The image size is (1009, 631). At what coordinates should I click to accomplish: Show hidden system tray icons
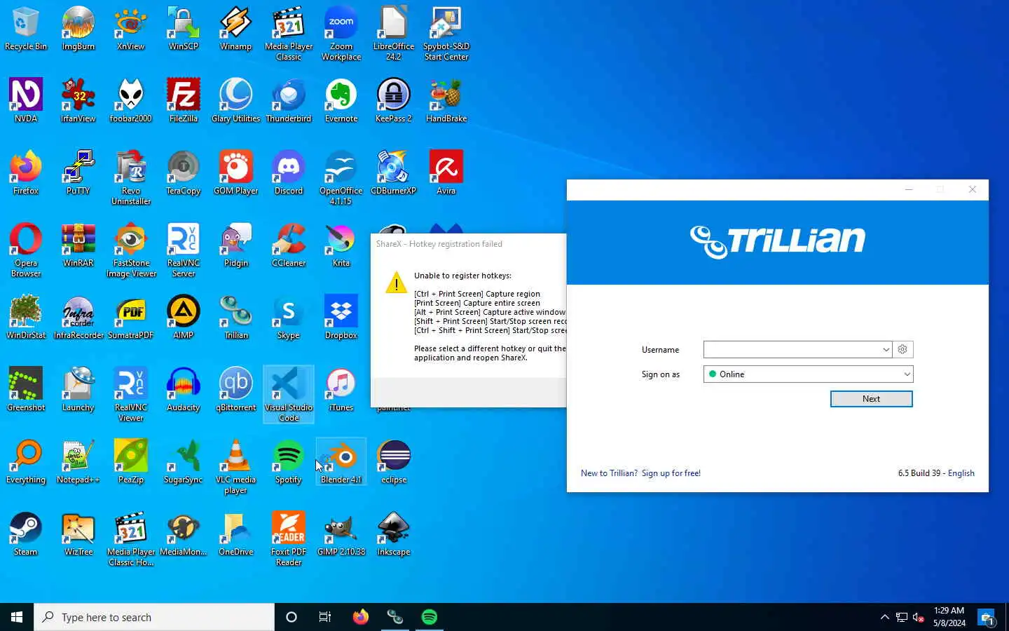click(884, 617)
